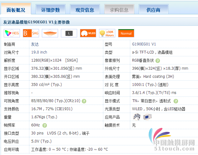The width and height of the screenshot is (198, 155).
Task: Click the 友达液晶模组G190EG01 V1主要参数 heading
Action: [x=37, y=22]
